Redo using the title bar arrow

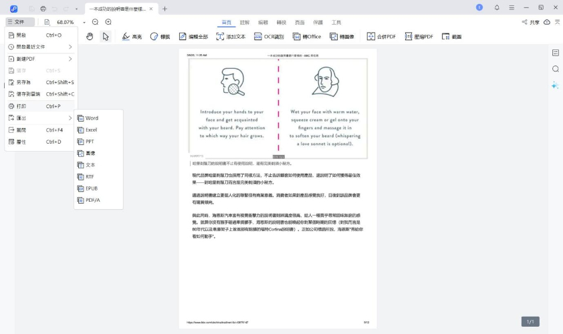[x=66, y=9]
